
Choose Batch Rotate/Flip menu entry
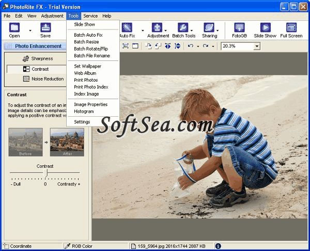[93, 49]
